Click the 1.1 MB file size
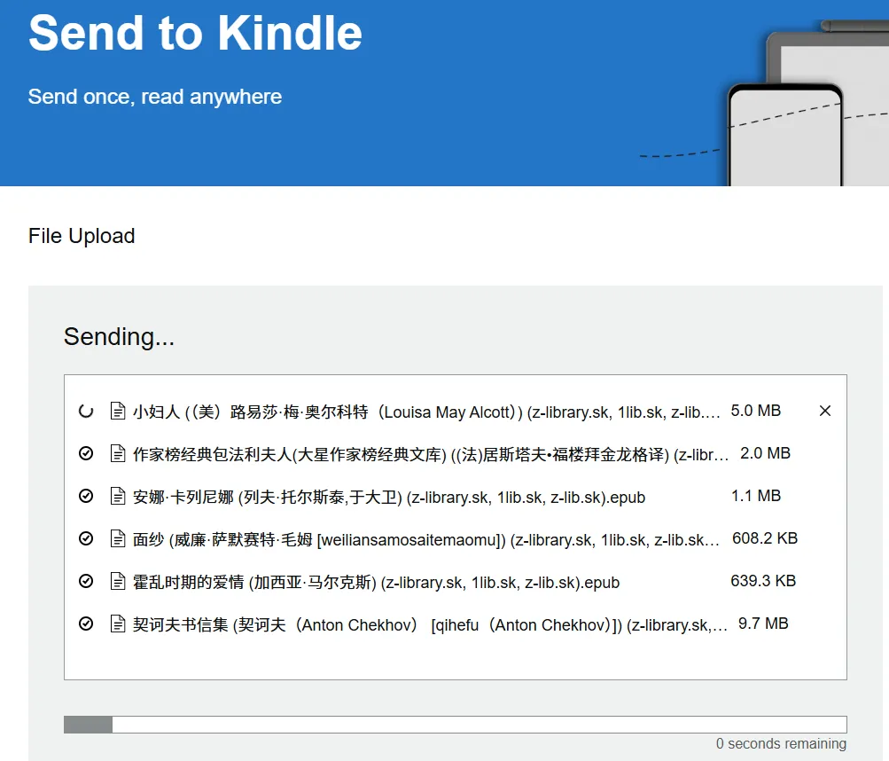Viewport: 889px width, 761px height. coord(756,496)
